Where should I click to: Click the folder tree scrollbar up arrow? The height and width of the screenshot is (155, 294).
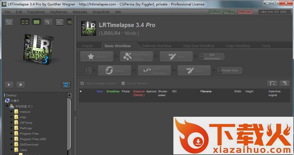(69, 95)
